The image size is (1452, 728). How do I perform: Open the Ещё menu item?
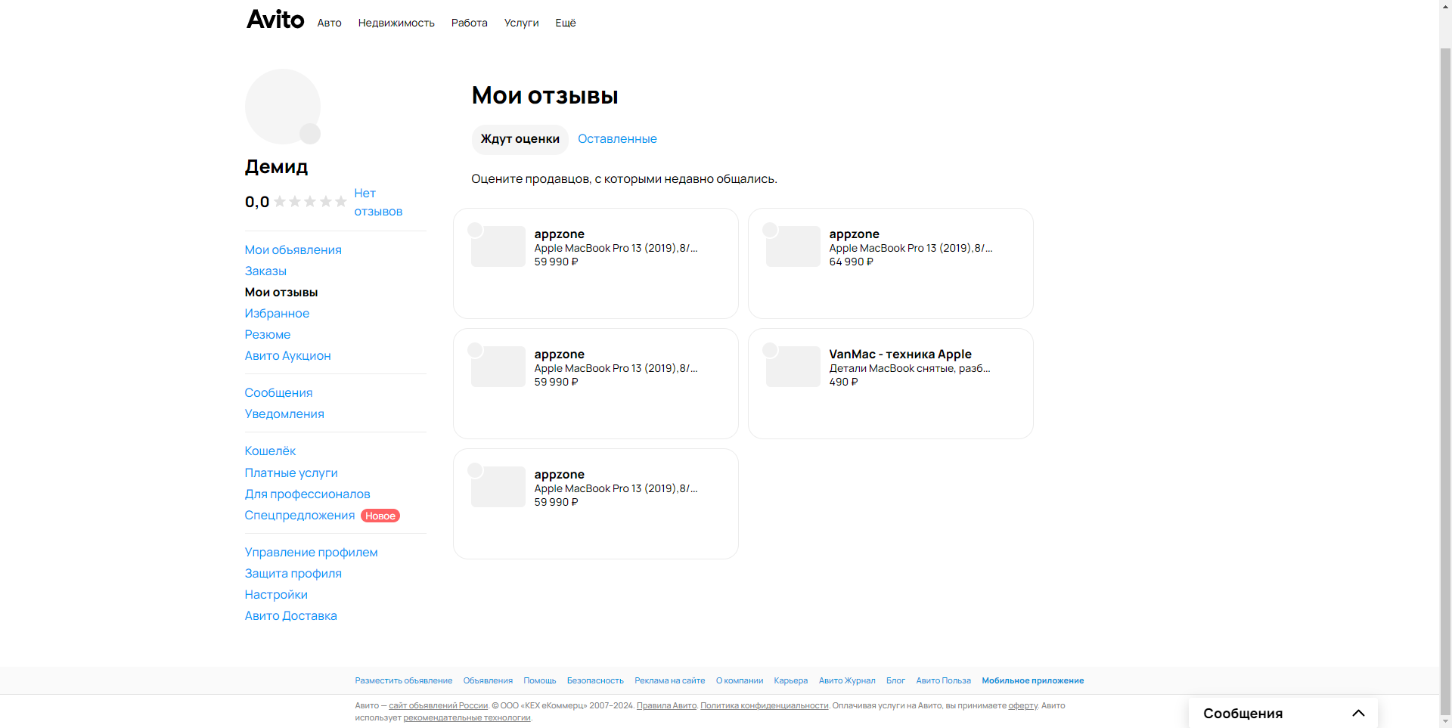[566, 23]
